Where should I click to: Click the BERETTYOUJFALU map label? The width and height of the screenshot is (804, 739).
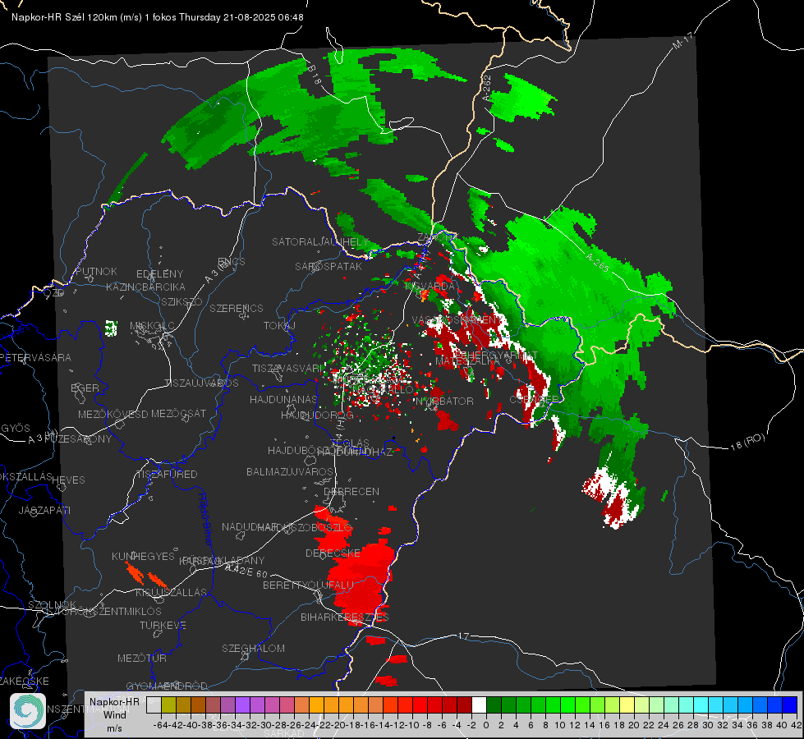308,585
